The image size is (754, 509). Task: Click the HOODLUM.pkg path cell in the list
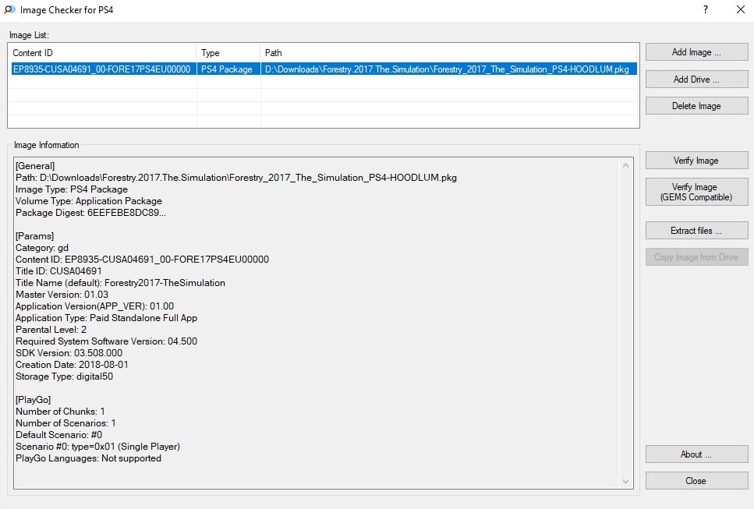(448, 69)
